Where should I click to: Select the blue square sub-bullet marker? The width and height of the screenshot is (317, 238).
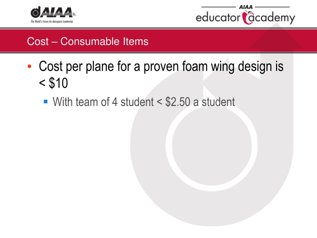46,101
